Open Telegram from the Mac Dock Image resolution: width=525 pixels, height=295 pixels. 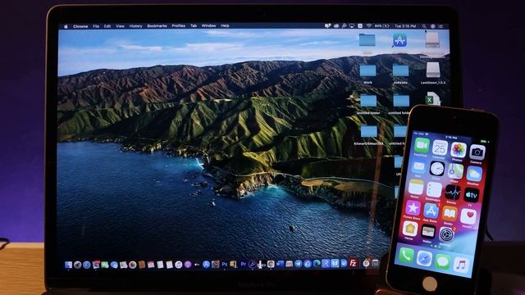(x=298, y=264)
